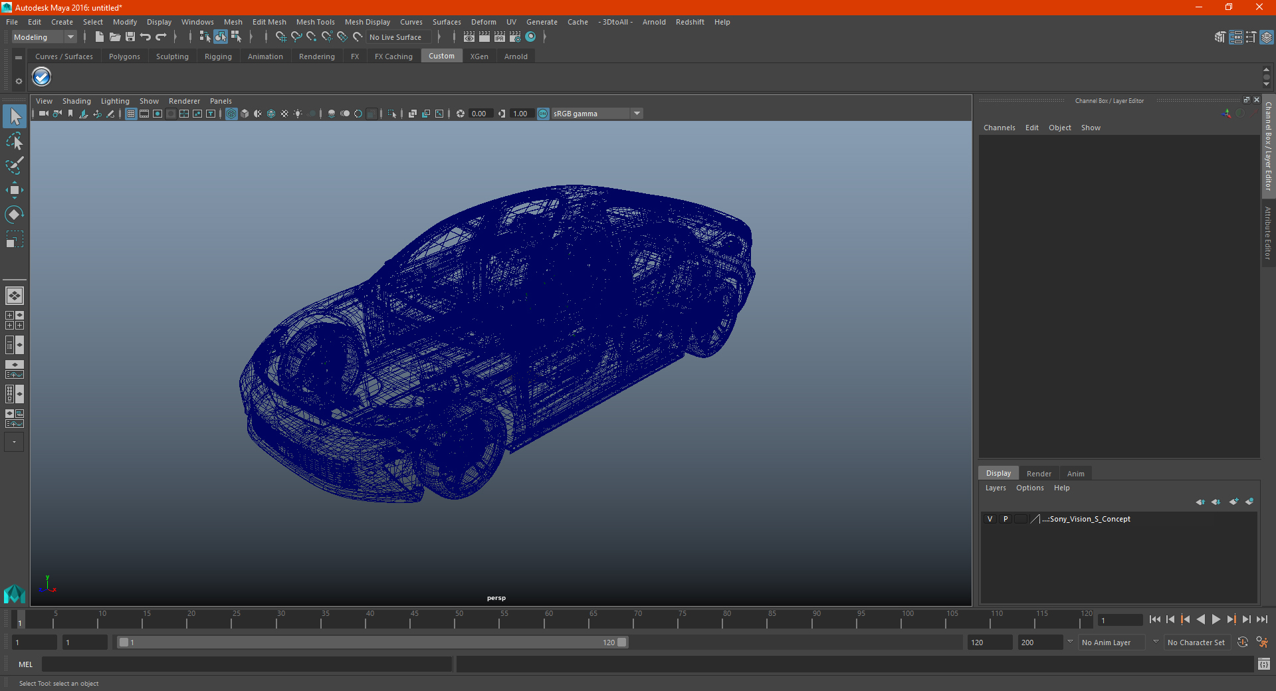Jump to the end of playback range

(x=1262, y=619)
